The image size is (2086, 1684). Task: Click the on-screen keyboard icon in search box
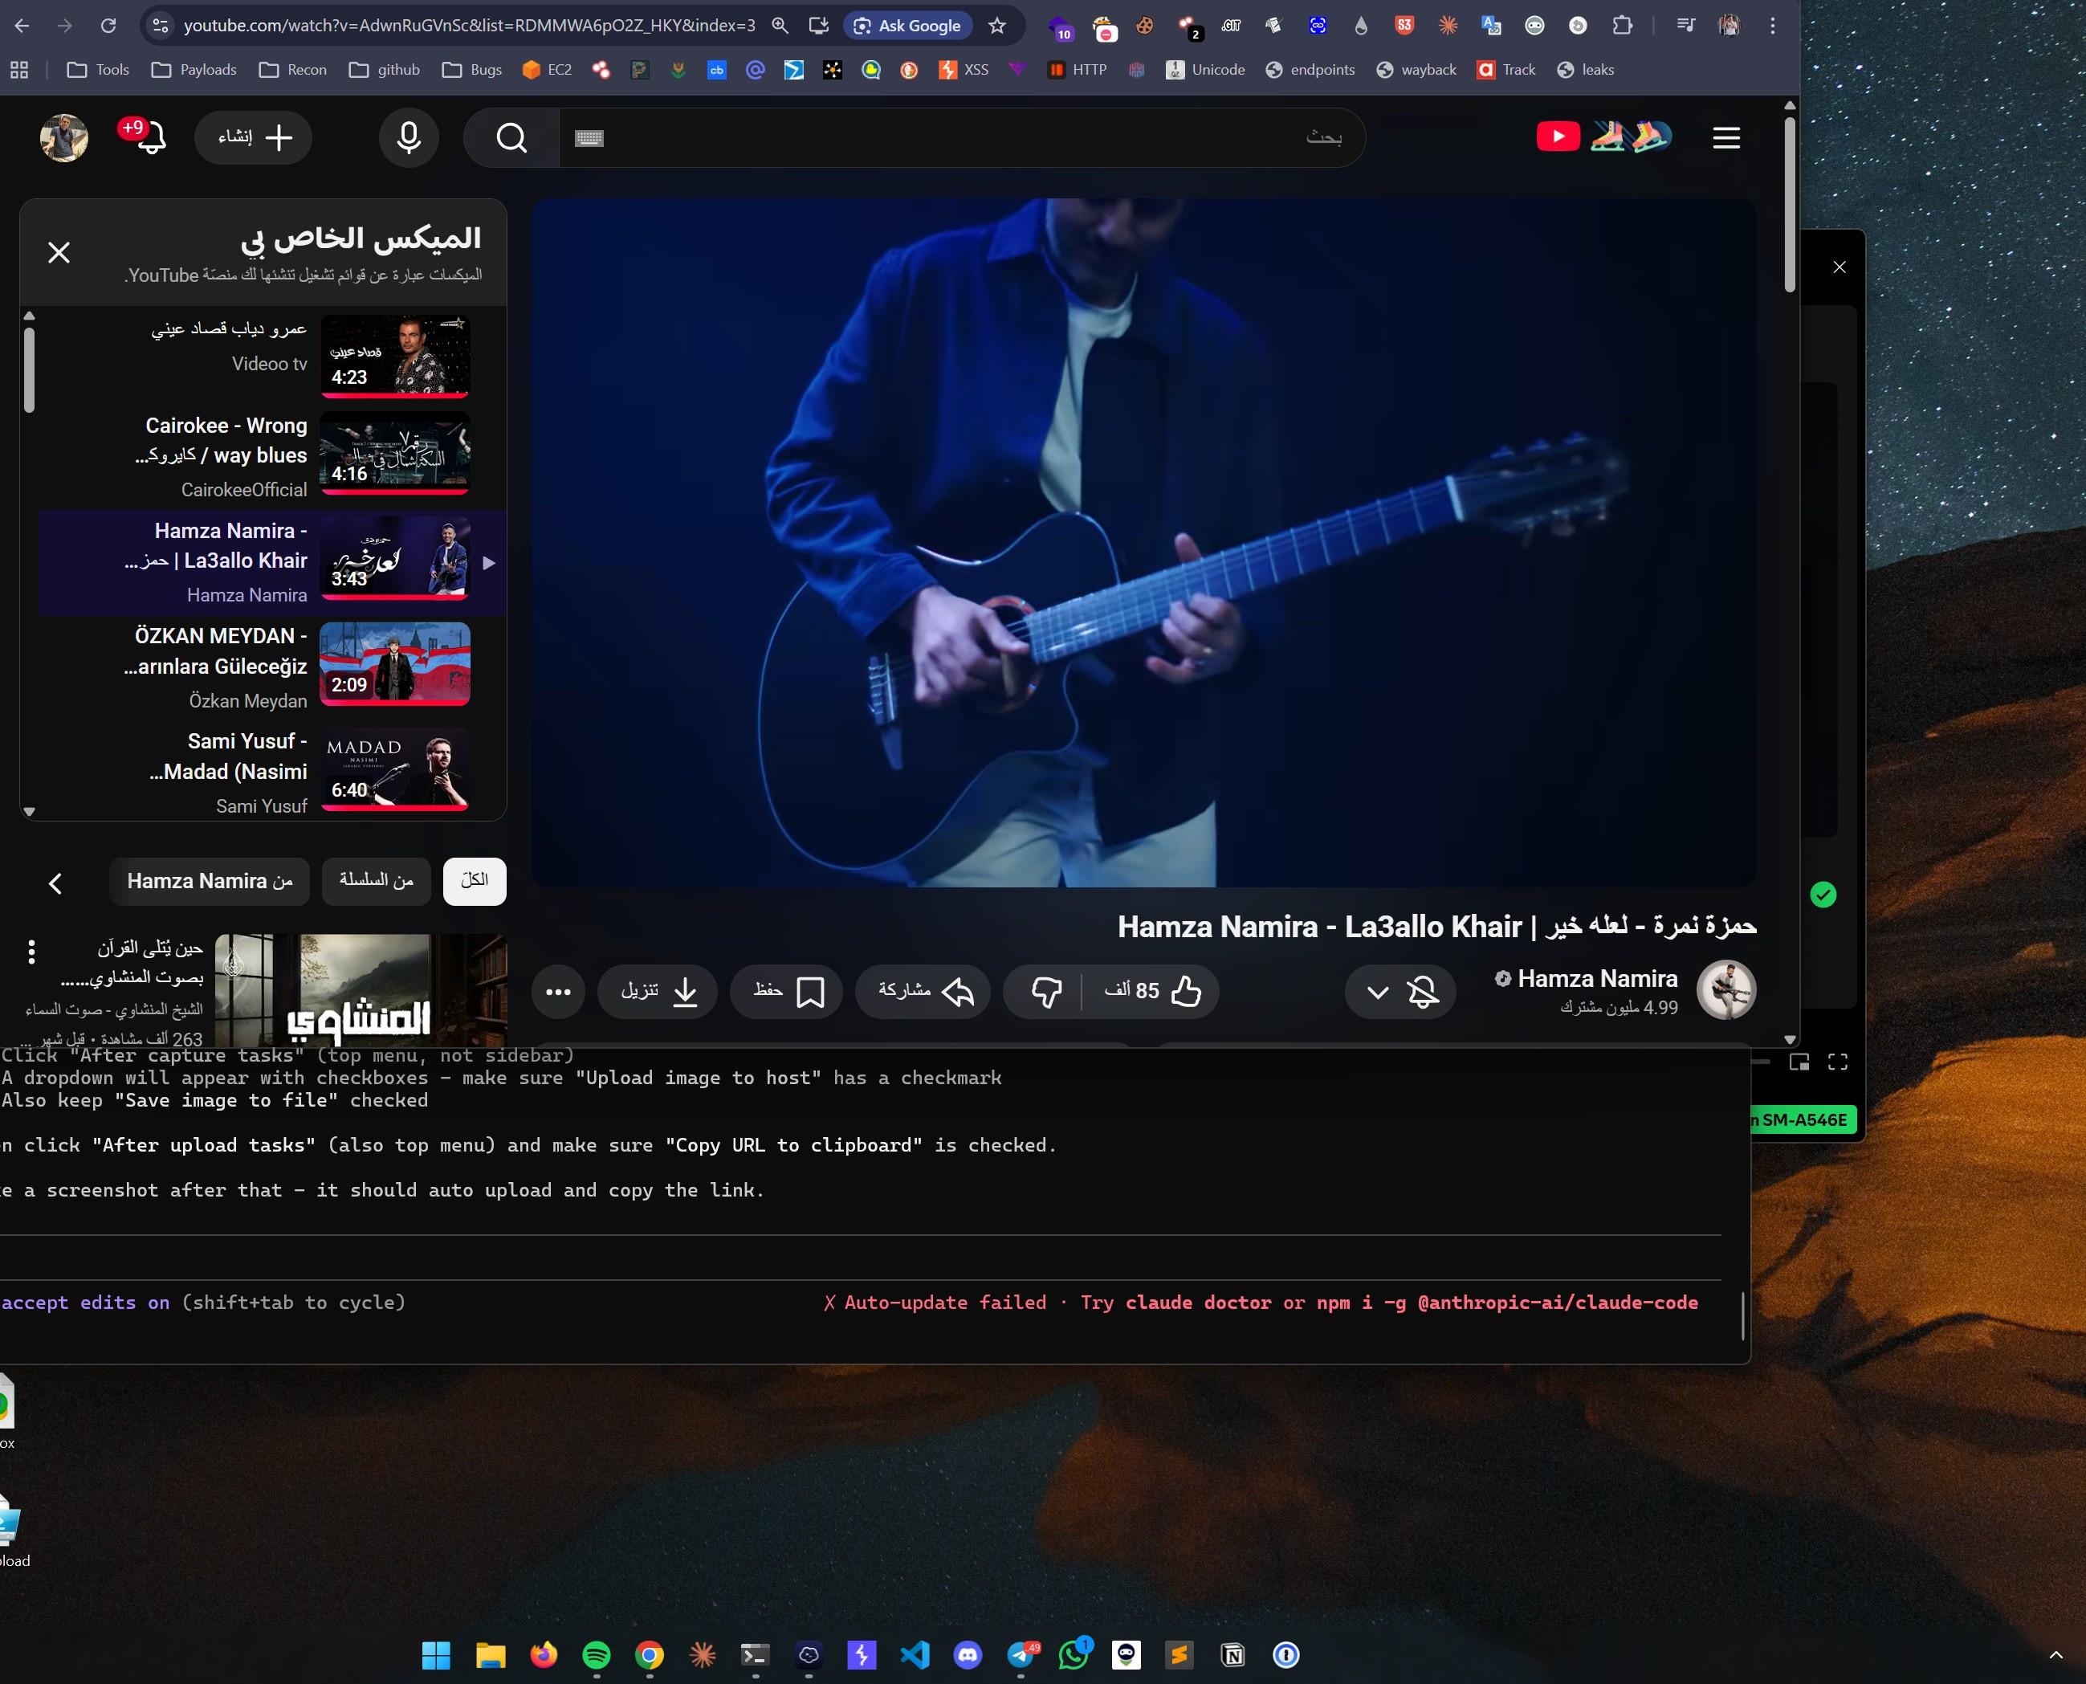click(x=589, y=139)
